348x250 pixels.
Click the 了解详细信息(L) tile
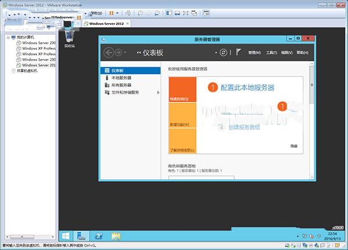click(183, 141)
